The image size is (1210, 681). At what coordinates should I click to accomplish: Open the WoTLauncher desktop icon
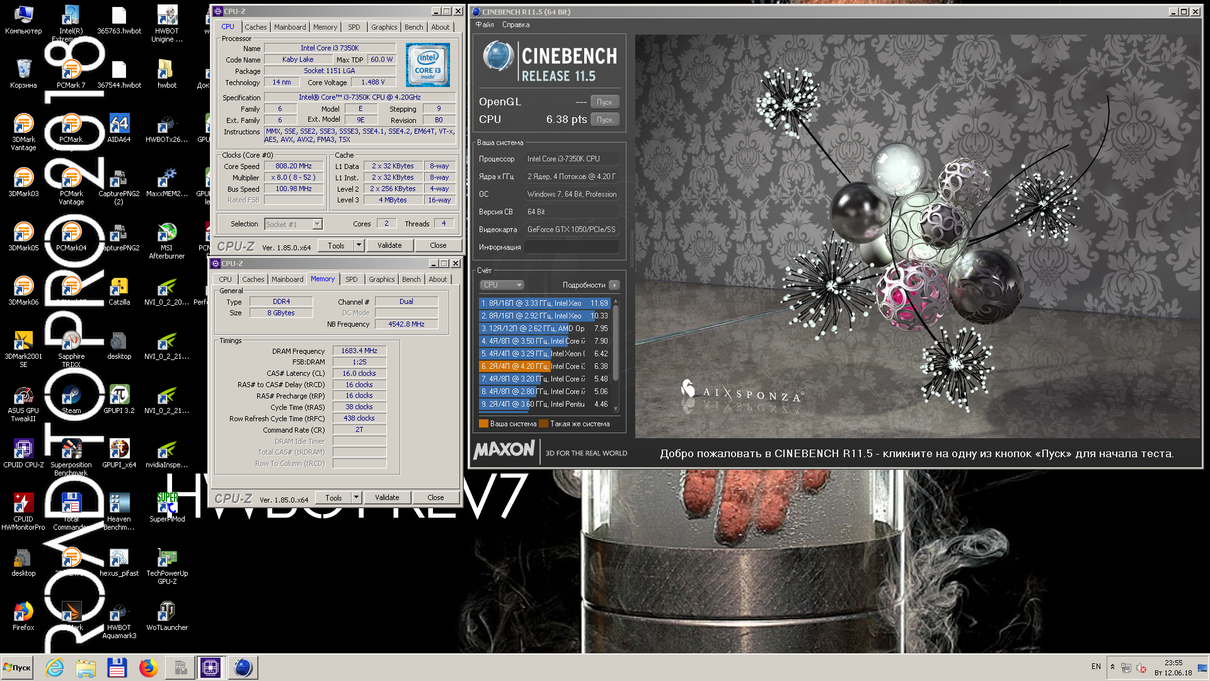click(167, 616)
